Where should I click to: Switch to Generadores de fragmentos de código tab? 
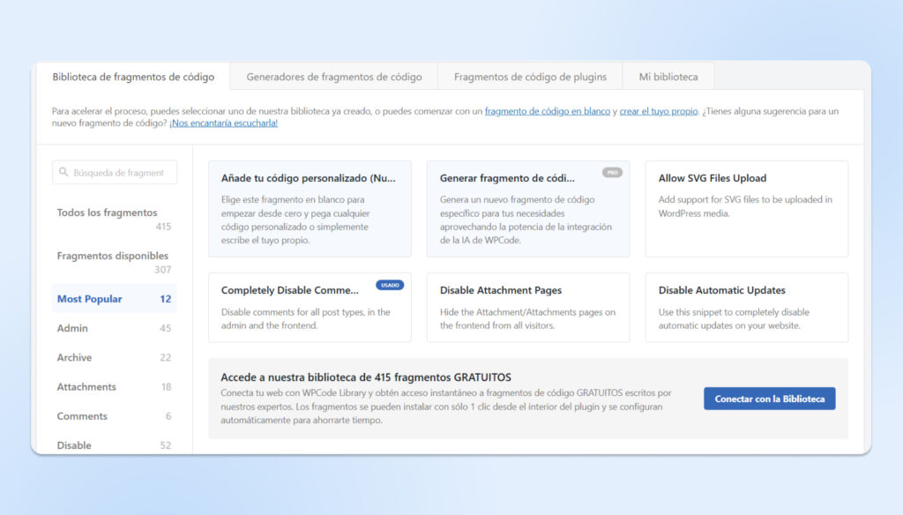pyautogui.click(x=333, y=77)
